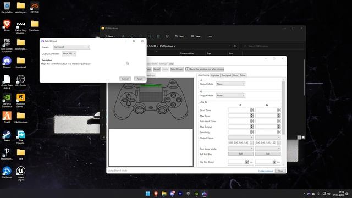Open the L1 Output Mode dropdown

(x=230, y=84)
